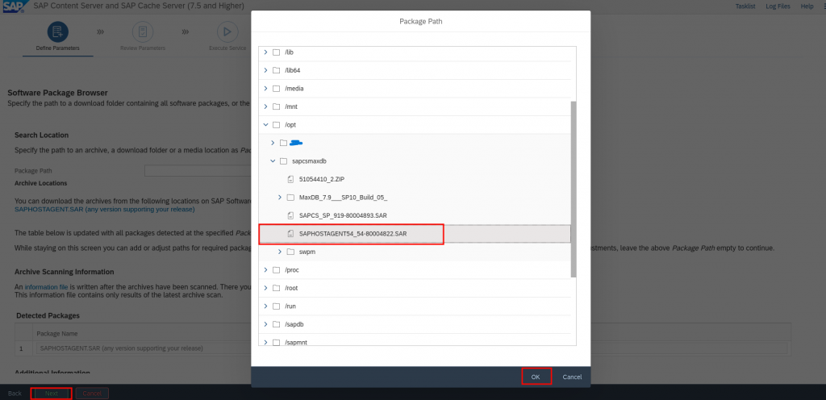Click the SAP logo icon
This screenshot has height=400, width=826.
14,6
